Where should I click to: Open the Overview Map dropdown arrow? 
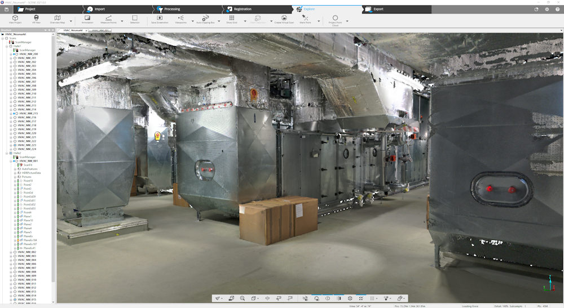(x=71, y=21)
